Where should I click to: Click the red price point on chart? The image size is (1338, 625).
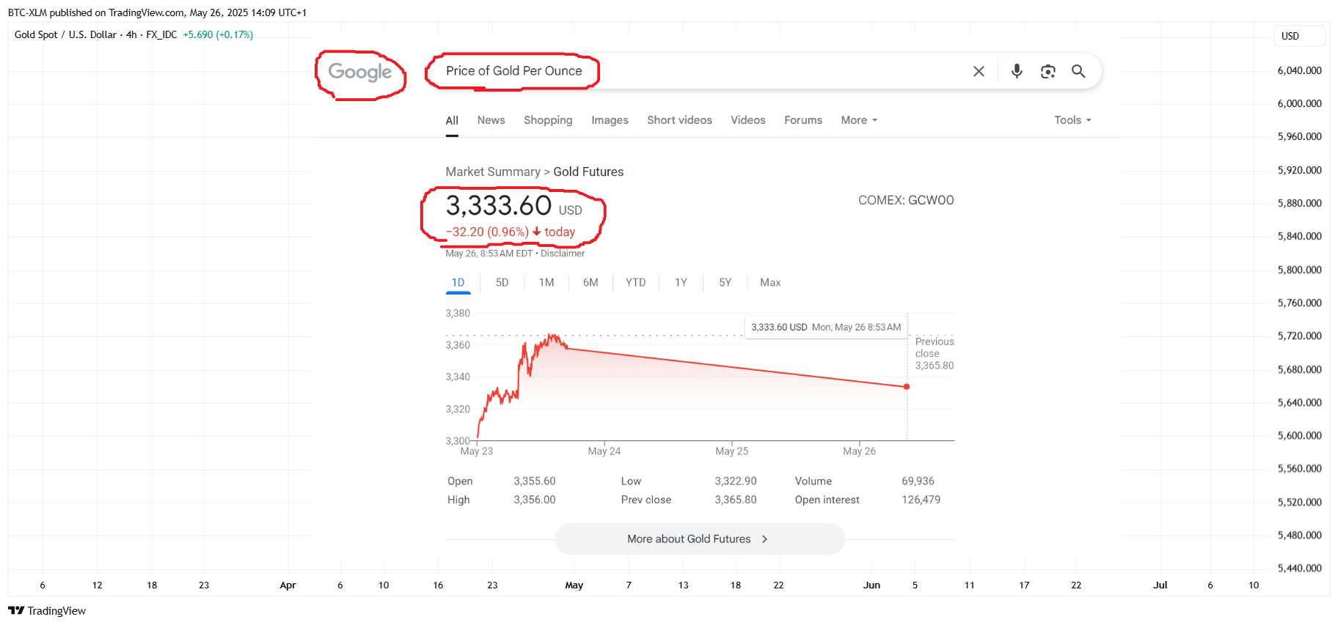[907, 386]
